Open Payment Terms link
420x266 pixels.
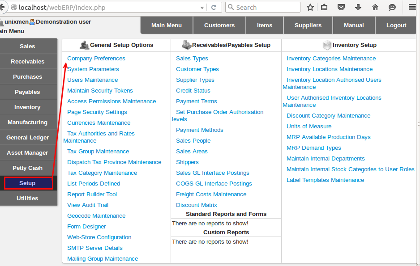[x=196, y=101]
